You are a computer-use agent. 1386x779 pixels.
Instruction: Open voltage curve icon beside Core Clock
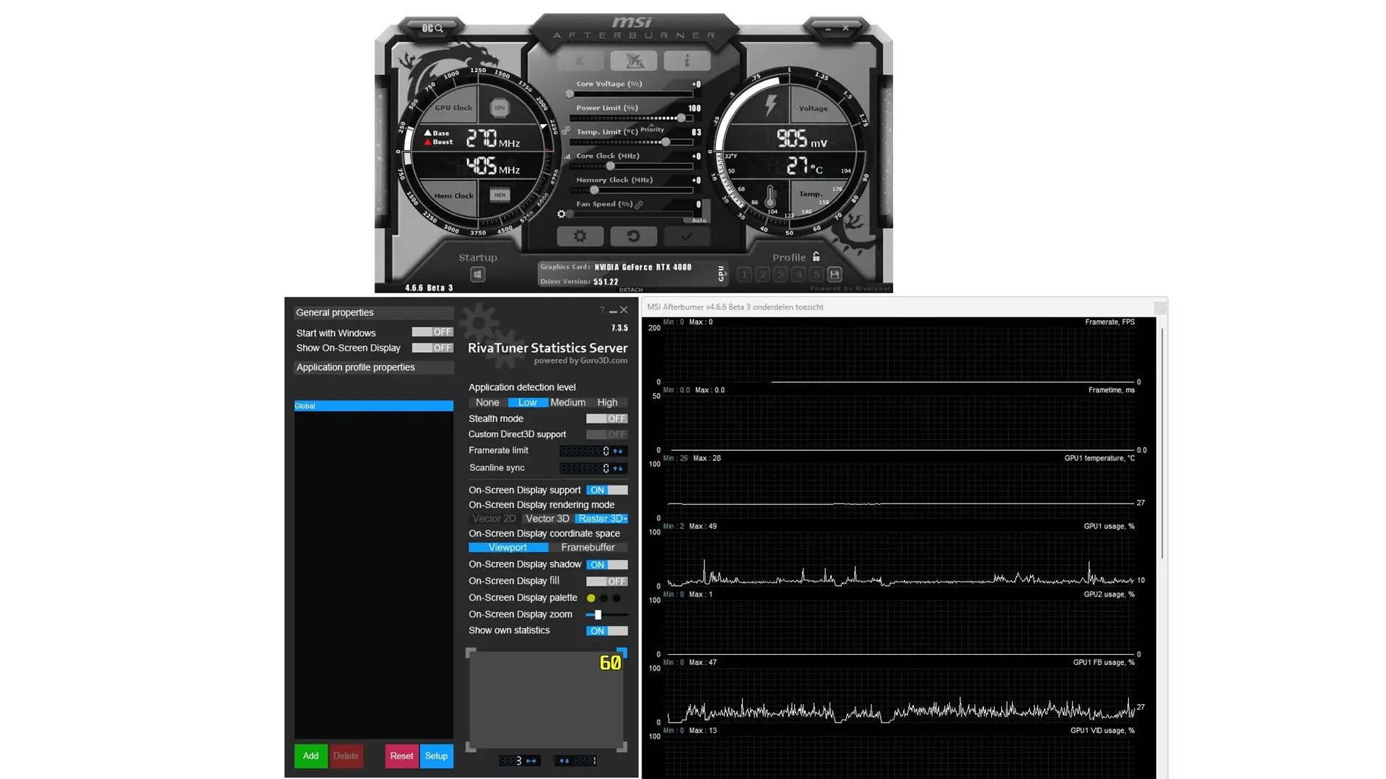567,156
